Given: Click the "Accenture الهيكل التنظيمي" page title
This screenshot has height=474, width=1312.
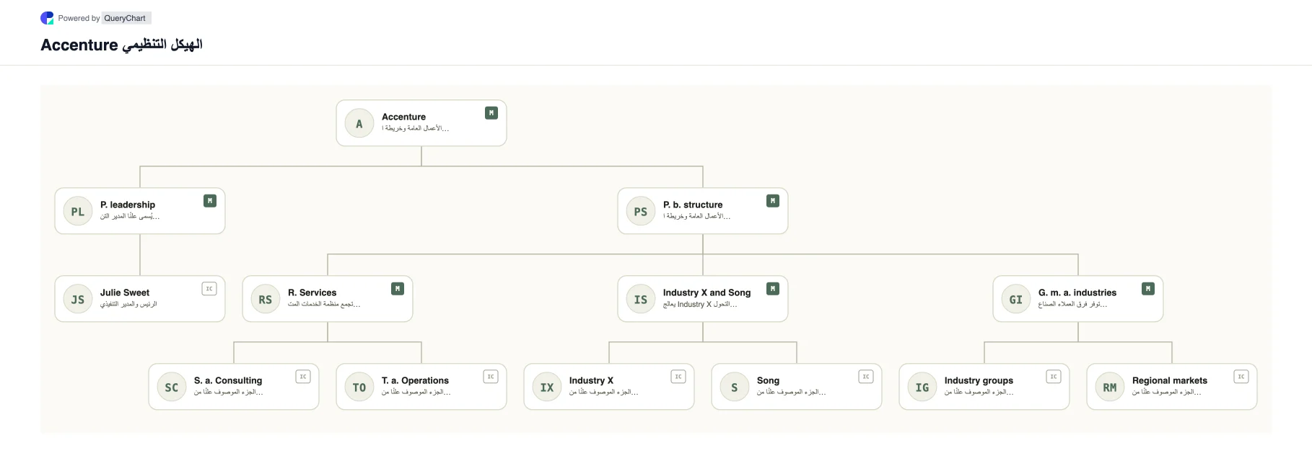Looking at the screenshot, I should (122, 45).
